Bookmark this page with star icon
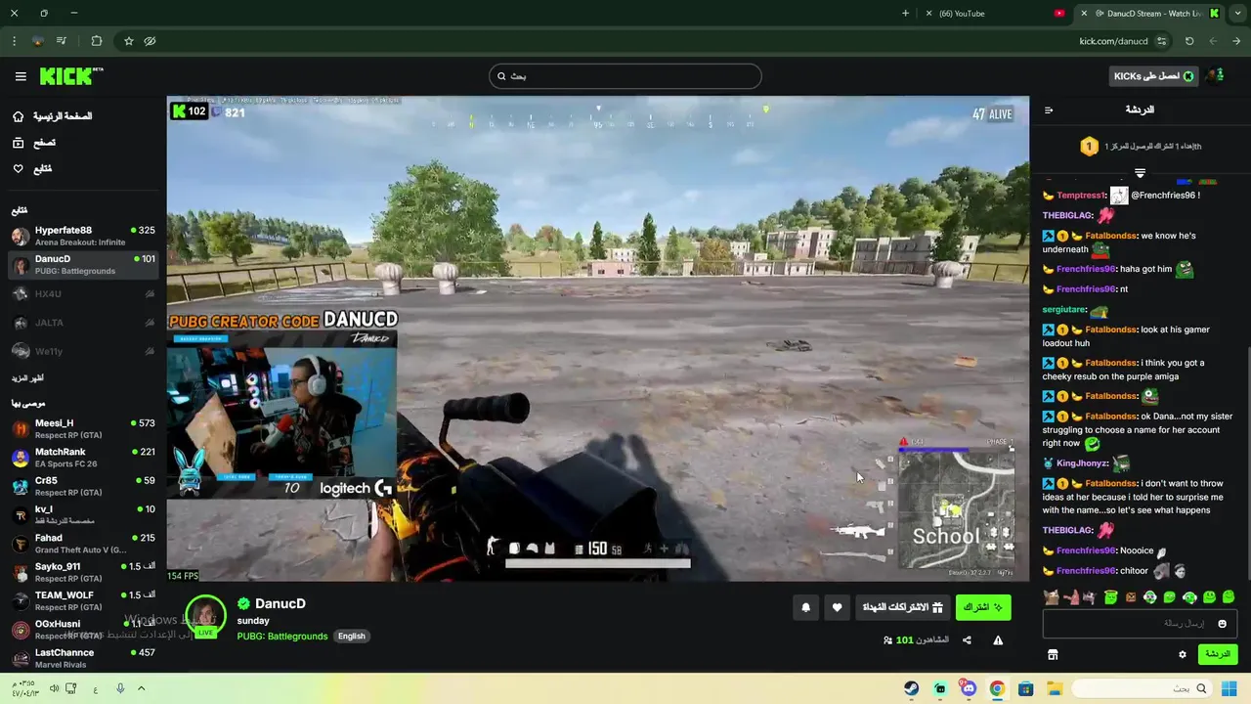 tap(128, 41)
